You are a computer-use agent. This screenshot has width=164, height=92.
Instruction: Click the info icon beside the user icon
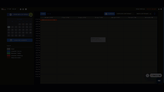pyautogui.click(x=161, y=9)
